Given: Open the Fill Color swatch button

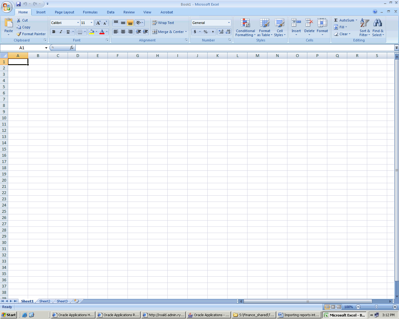Looking at the screenshot, I should click(x=92, y=32).
